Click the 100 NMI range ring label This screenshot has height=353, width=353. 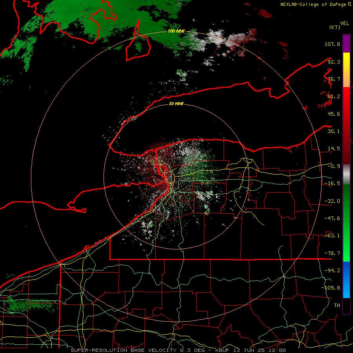[x=176, y=31]
